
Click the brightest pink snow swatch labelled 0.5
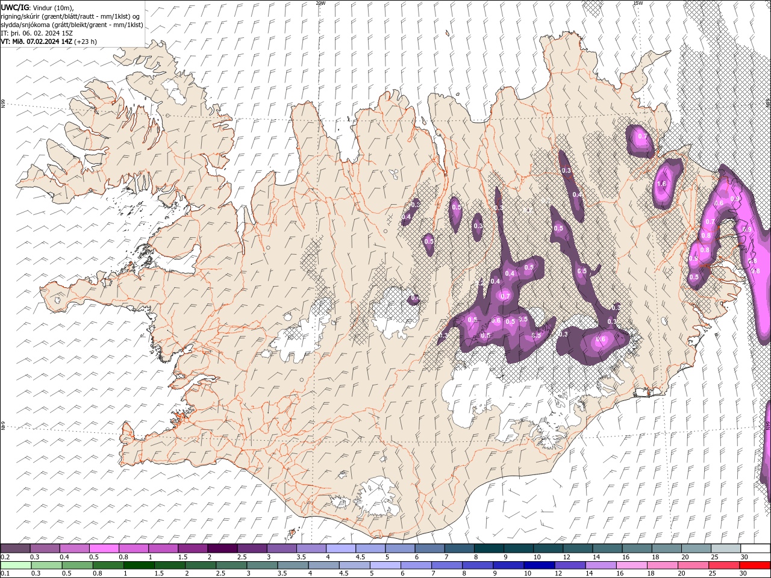tap(104, 548)
